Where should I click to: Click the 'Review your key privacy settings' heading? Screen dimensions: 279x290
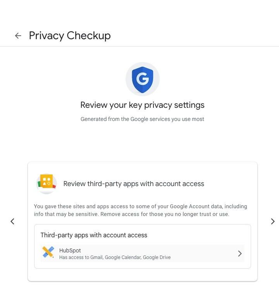[x=142, y=105]
